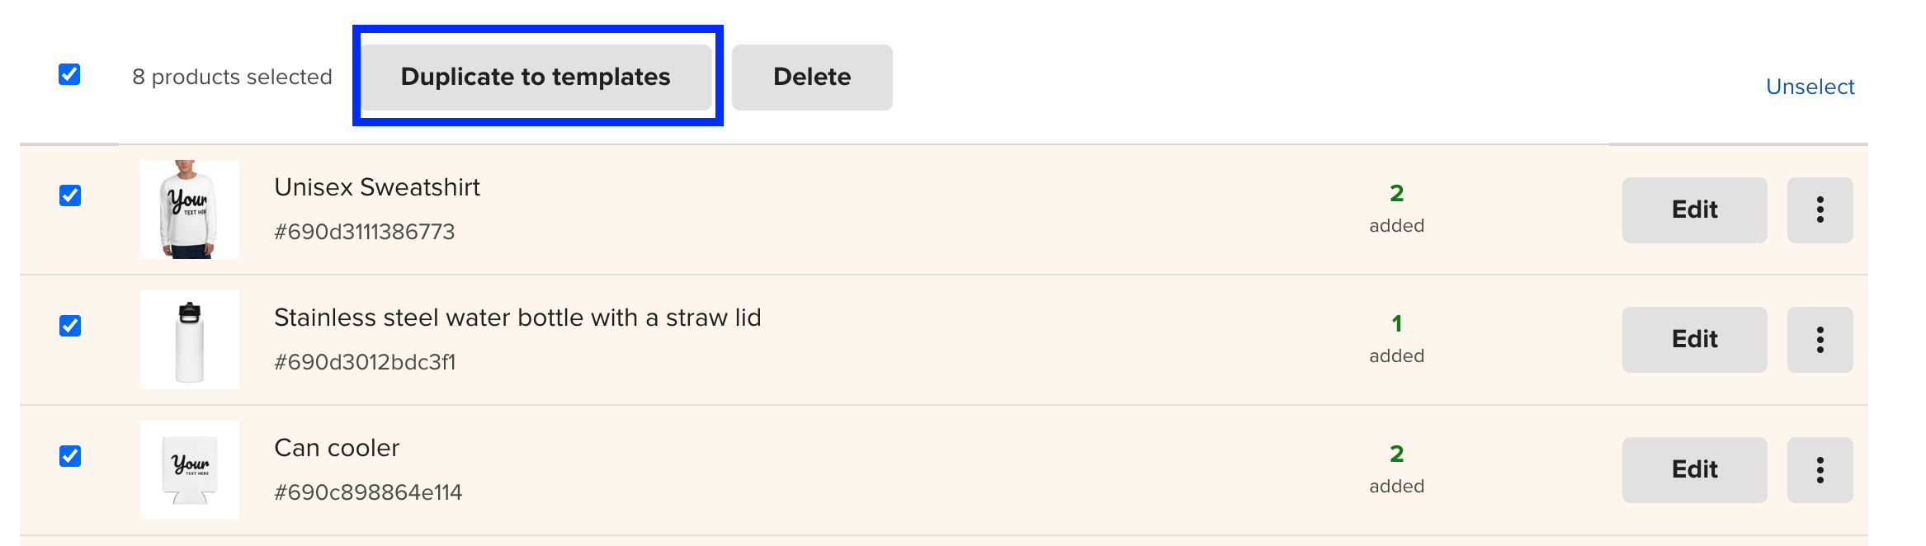The height and width of the screenshot is (546, 1926).
Task: Click the Can cooler product title
Action: point(337,448)
